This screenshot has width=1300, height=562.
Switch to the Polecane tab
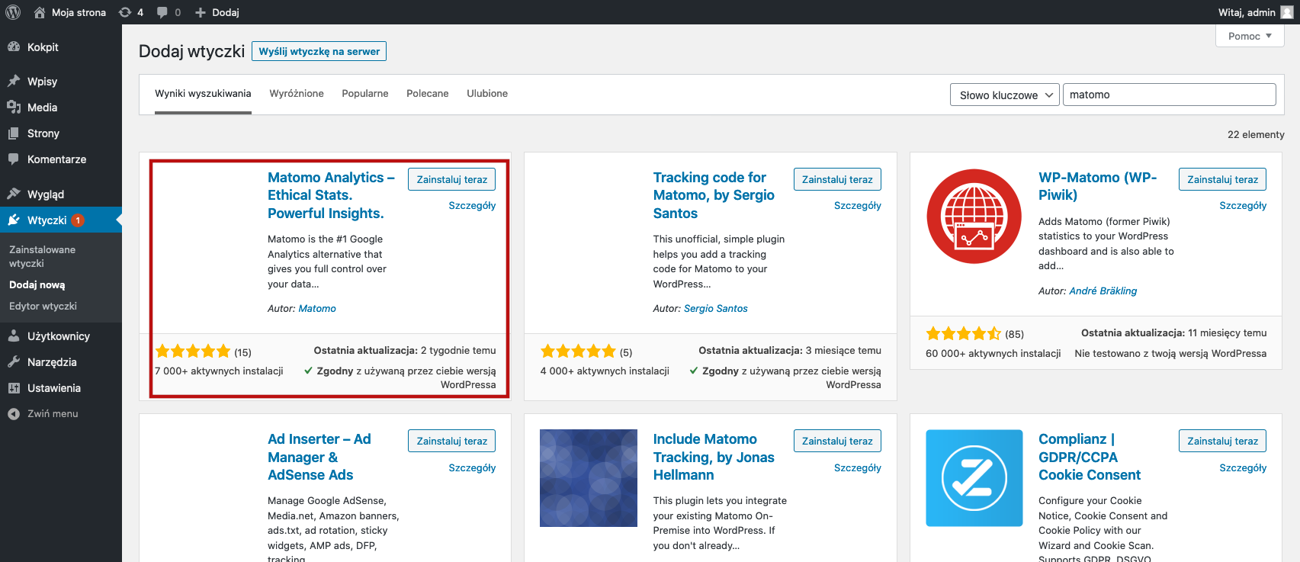tap(427, 94)
